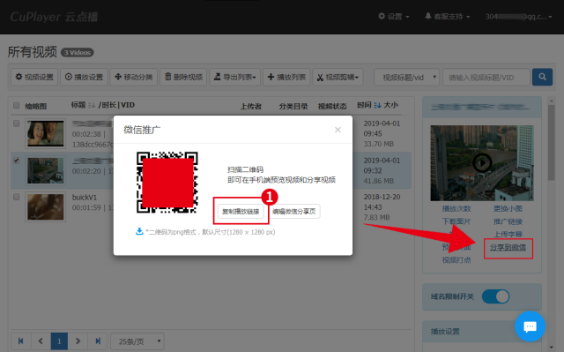Click 上传字幕 link
Viewport: 564px width, 352px height.
tap(508, 235)
